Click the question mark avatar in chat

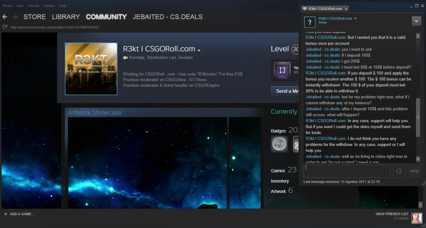pyautogui.click(x=310, y=22)
